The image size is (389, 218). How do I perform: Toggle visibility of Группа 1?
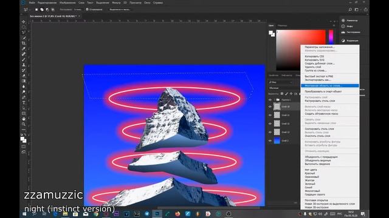[x=270, y=100]
